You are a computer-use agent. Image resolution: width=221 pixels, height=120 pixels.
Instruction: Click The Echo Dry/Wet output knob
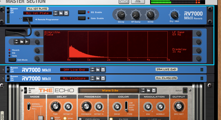[x=179, y=107]
